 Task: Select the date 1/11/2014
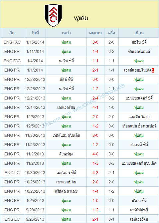[x=35, y=52]
